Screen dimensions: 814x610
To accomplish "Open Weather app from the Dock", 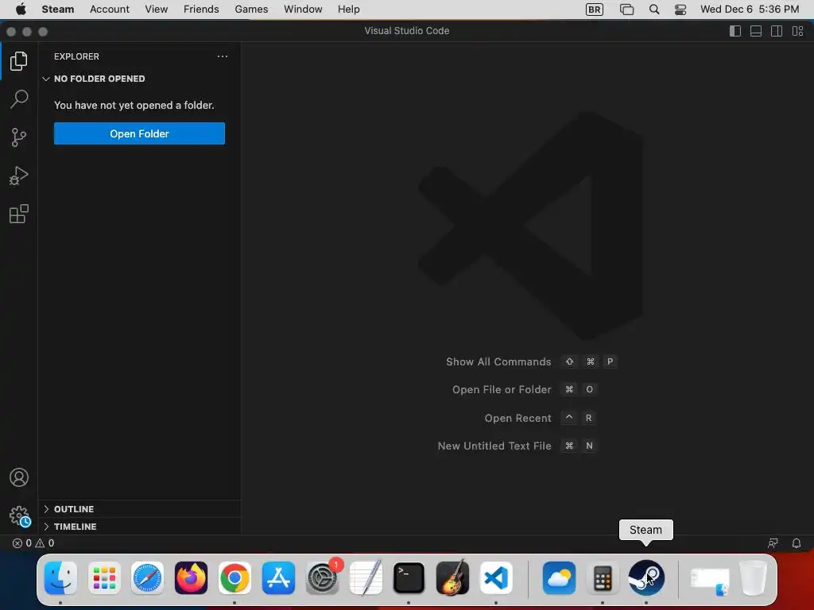I will coord(559,578).
